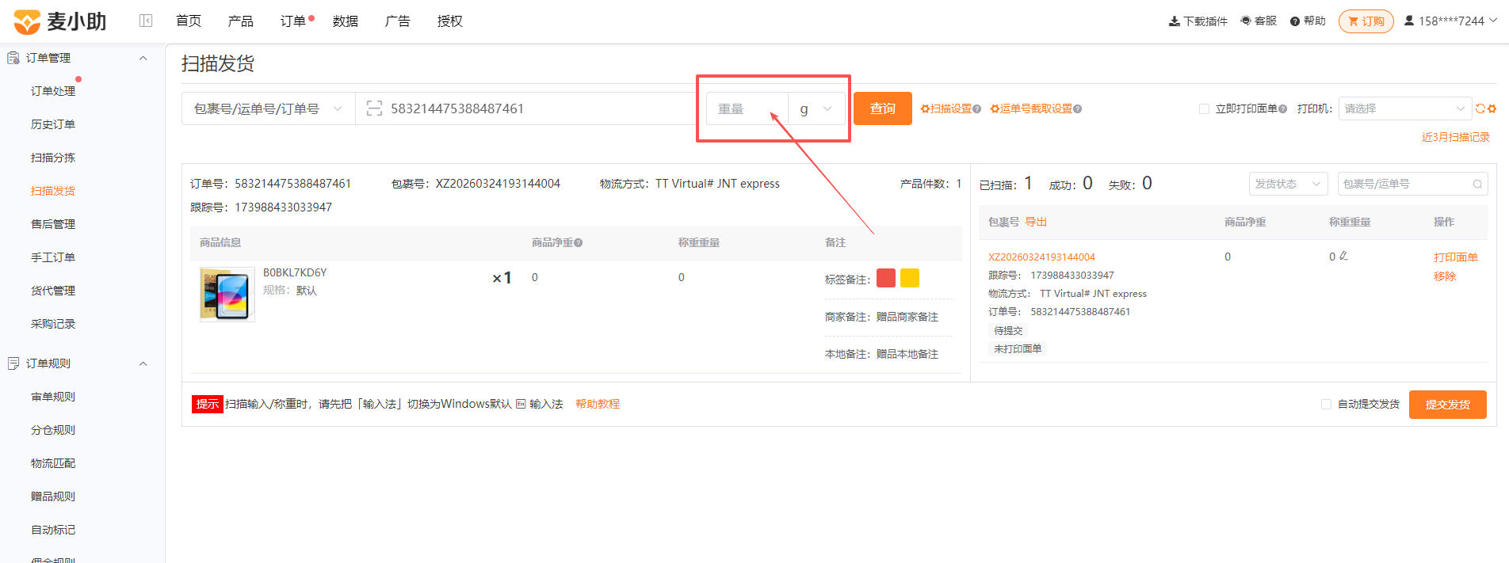The width and height of the screenshot is (1509, 563).
Task: Open the 包裹号/运单号/订单号 search type dropdown
Action: (269, 108)
